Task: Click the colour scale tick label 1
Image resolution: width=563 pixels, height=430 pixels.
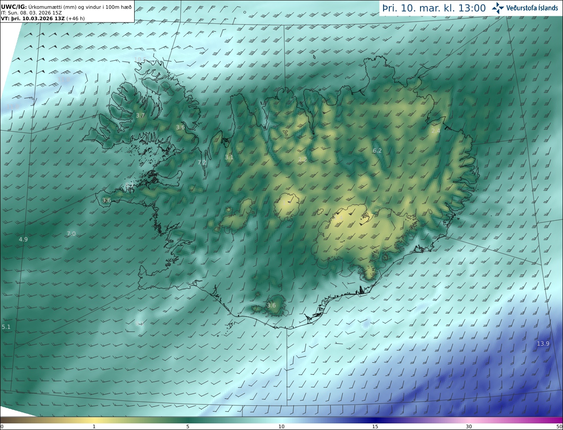Action: (x=94, y=426)
